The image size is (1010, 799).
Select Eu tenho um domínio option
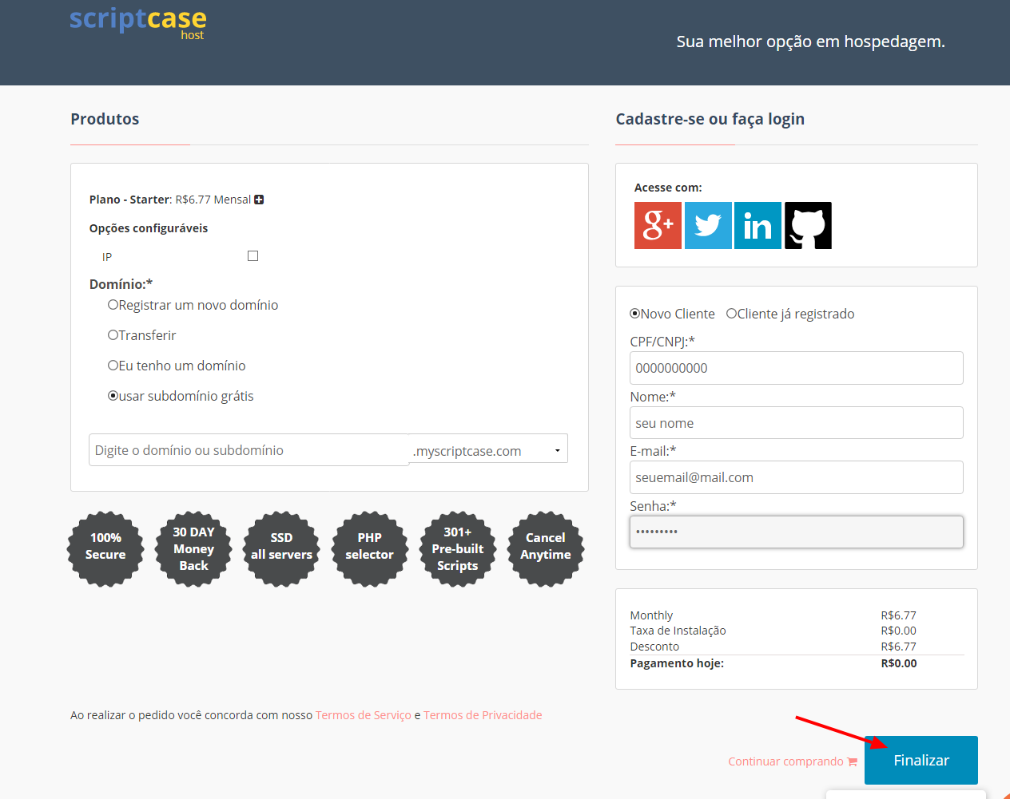tap(113, 366)
